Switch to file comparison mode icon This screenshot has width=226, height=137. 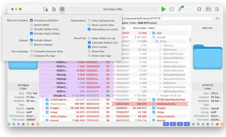coord(217,9)
